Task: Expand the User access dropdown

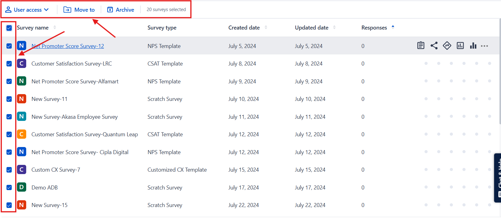Action: pyautogui.click(x=27, y=10)
